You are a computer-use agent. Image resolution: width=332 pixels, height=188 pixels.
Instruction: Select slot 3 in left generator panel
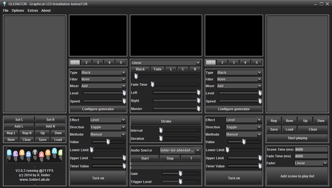coord(98,63)
